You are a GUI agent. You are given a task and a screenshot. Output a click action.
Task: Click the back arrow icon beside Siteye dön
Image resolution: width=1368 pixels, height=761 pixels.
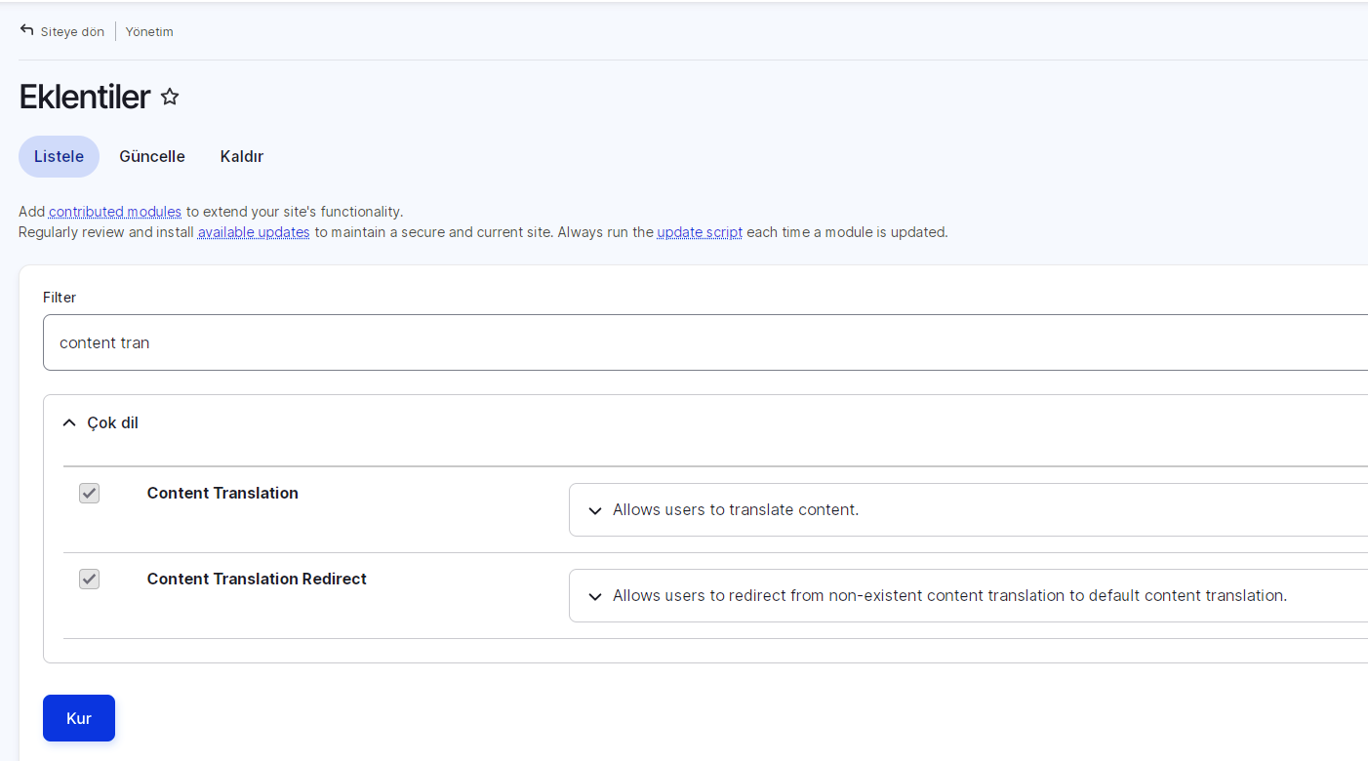click(26, 30)
